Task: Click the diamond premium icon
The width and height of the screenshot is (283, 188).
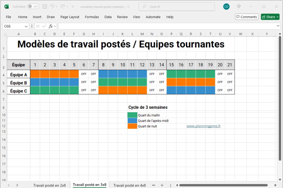Action: click(x=238, y=7)
